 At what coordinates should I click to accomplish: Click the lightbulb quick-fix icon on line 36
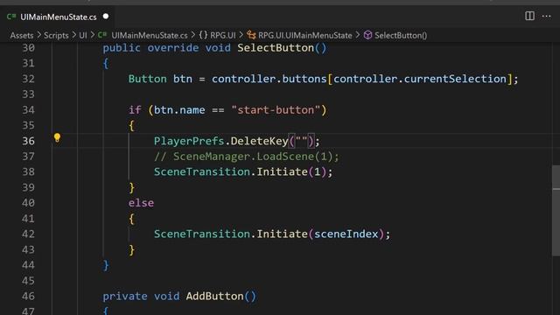click(57, 138)
